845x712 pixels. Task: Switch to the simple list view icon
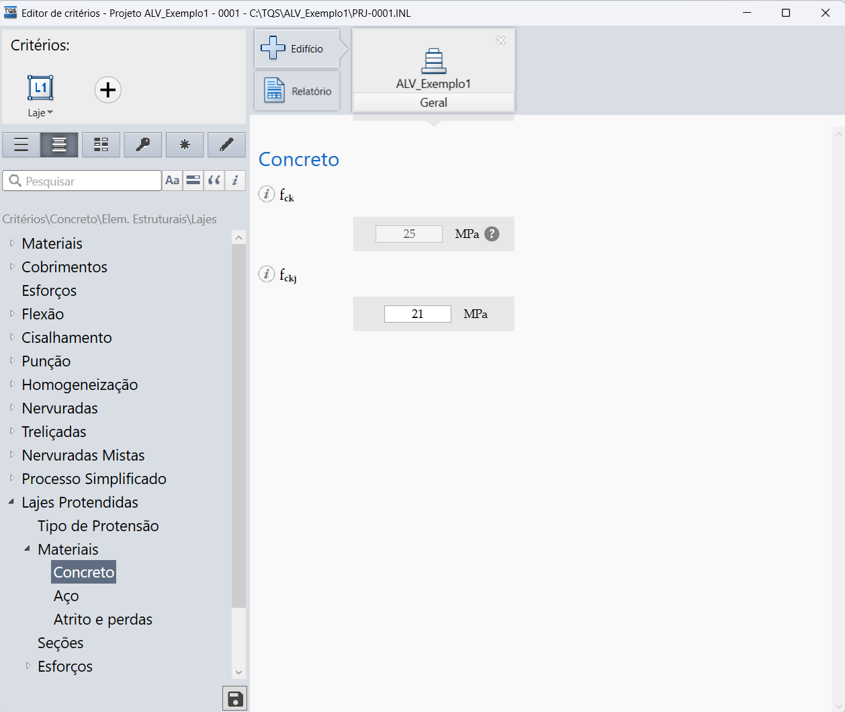(21, 145)
